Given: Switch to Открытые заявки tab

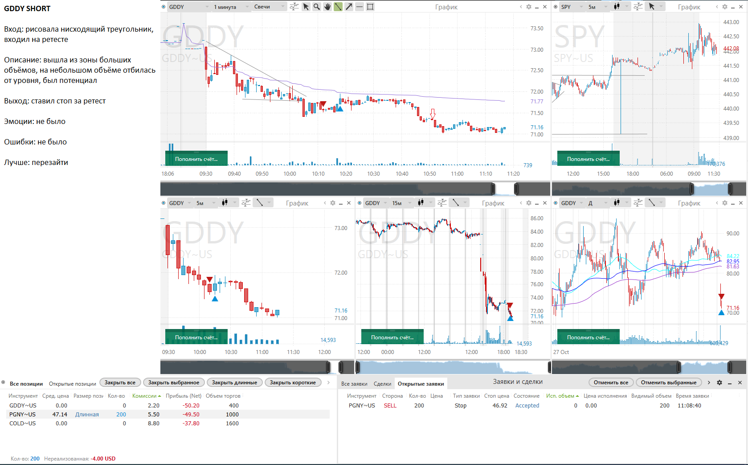Looking at the screenshot, I should 421,384.
